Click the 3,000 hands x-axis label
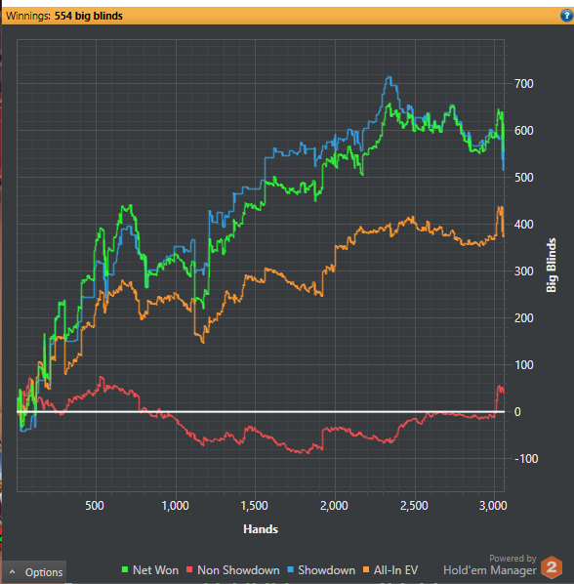This screenshot has height=584, width=574. click(x=493, y=506)
